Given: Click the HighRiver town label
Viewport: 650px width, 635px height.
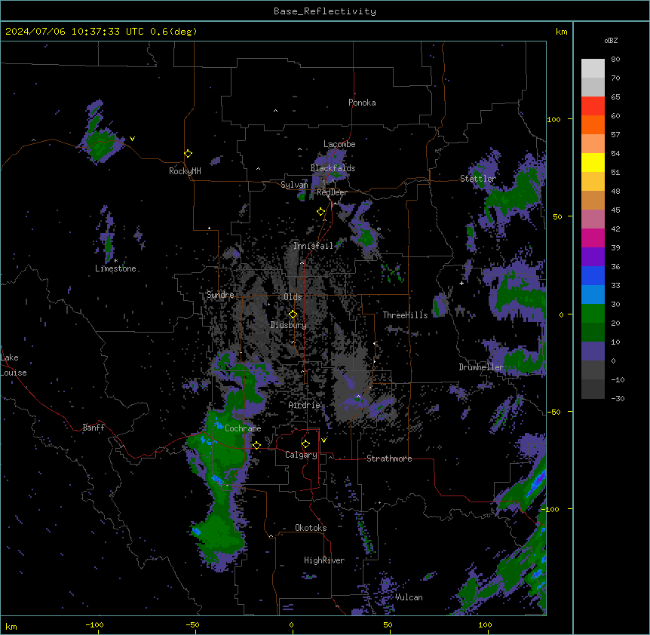Looking at the screenshot, I should pos(323,560).
